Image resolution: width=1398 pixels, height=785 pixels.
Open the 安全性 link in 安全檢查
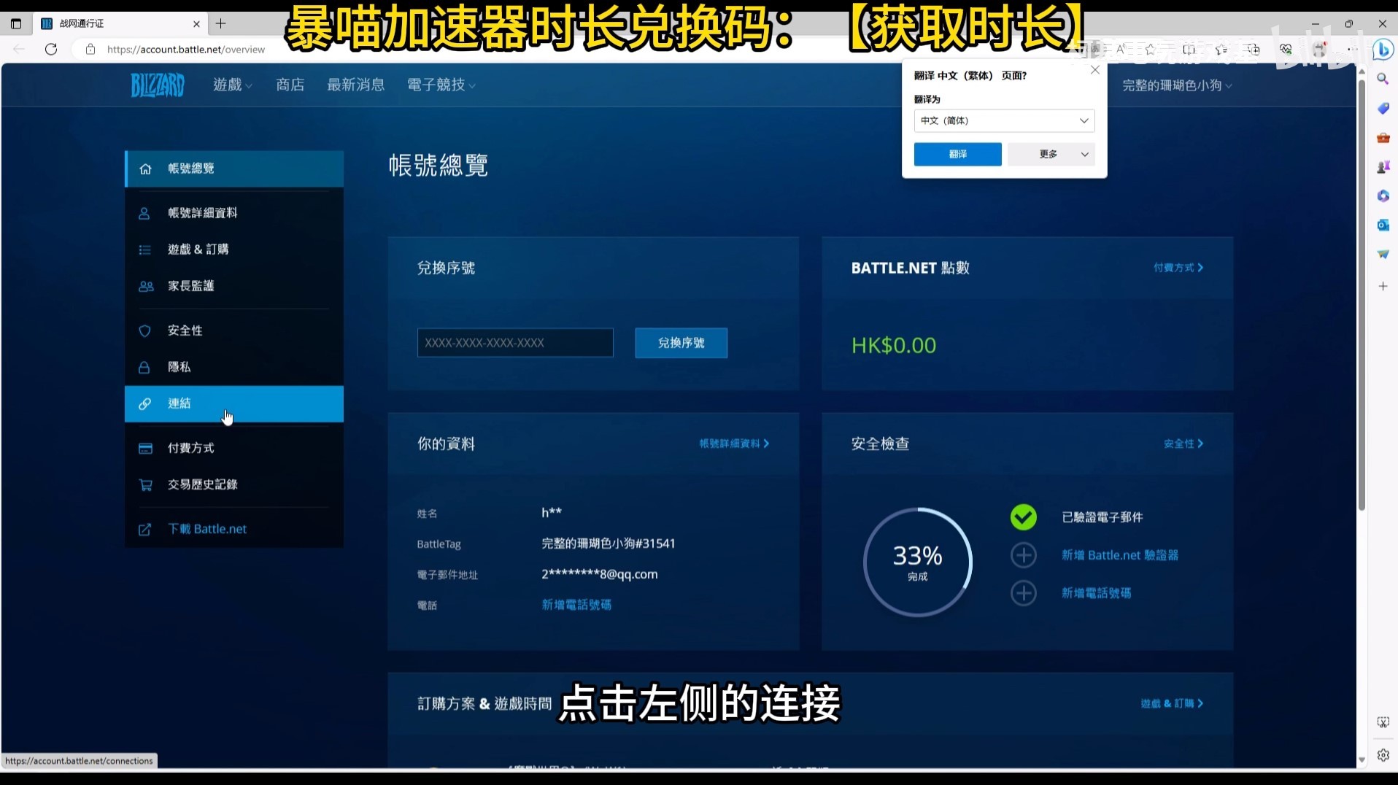pos(1183,444)
